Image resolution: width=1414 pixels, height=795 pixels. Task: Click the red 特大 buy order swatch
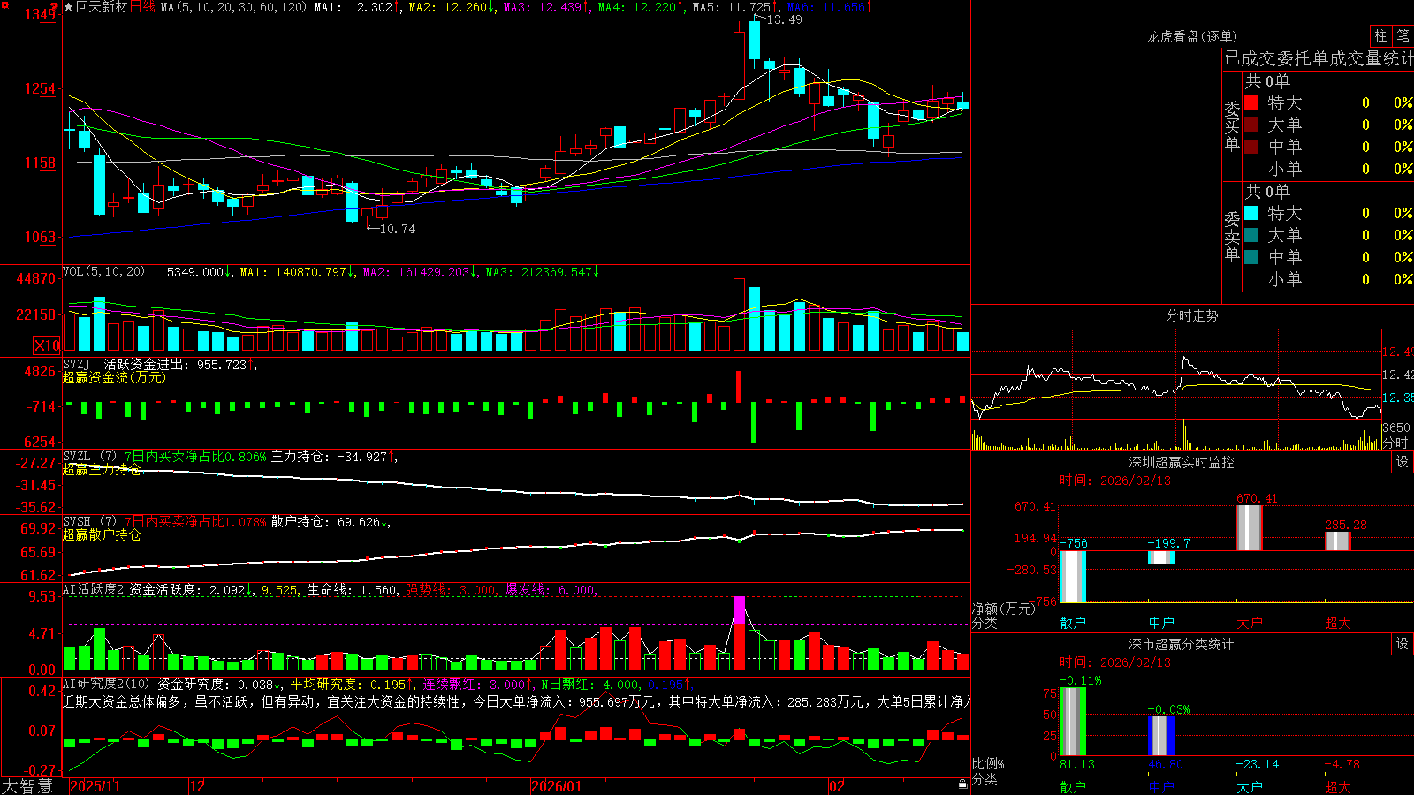pos(1251,102)
